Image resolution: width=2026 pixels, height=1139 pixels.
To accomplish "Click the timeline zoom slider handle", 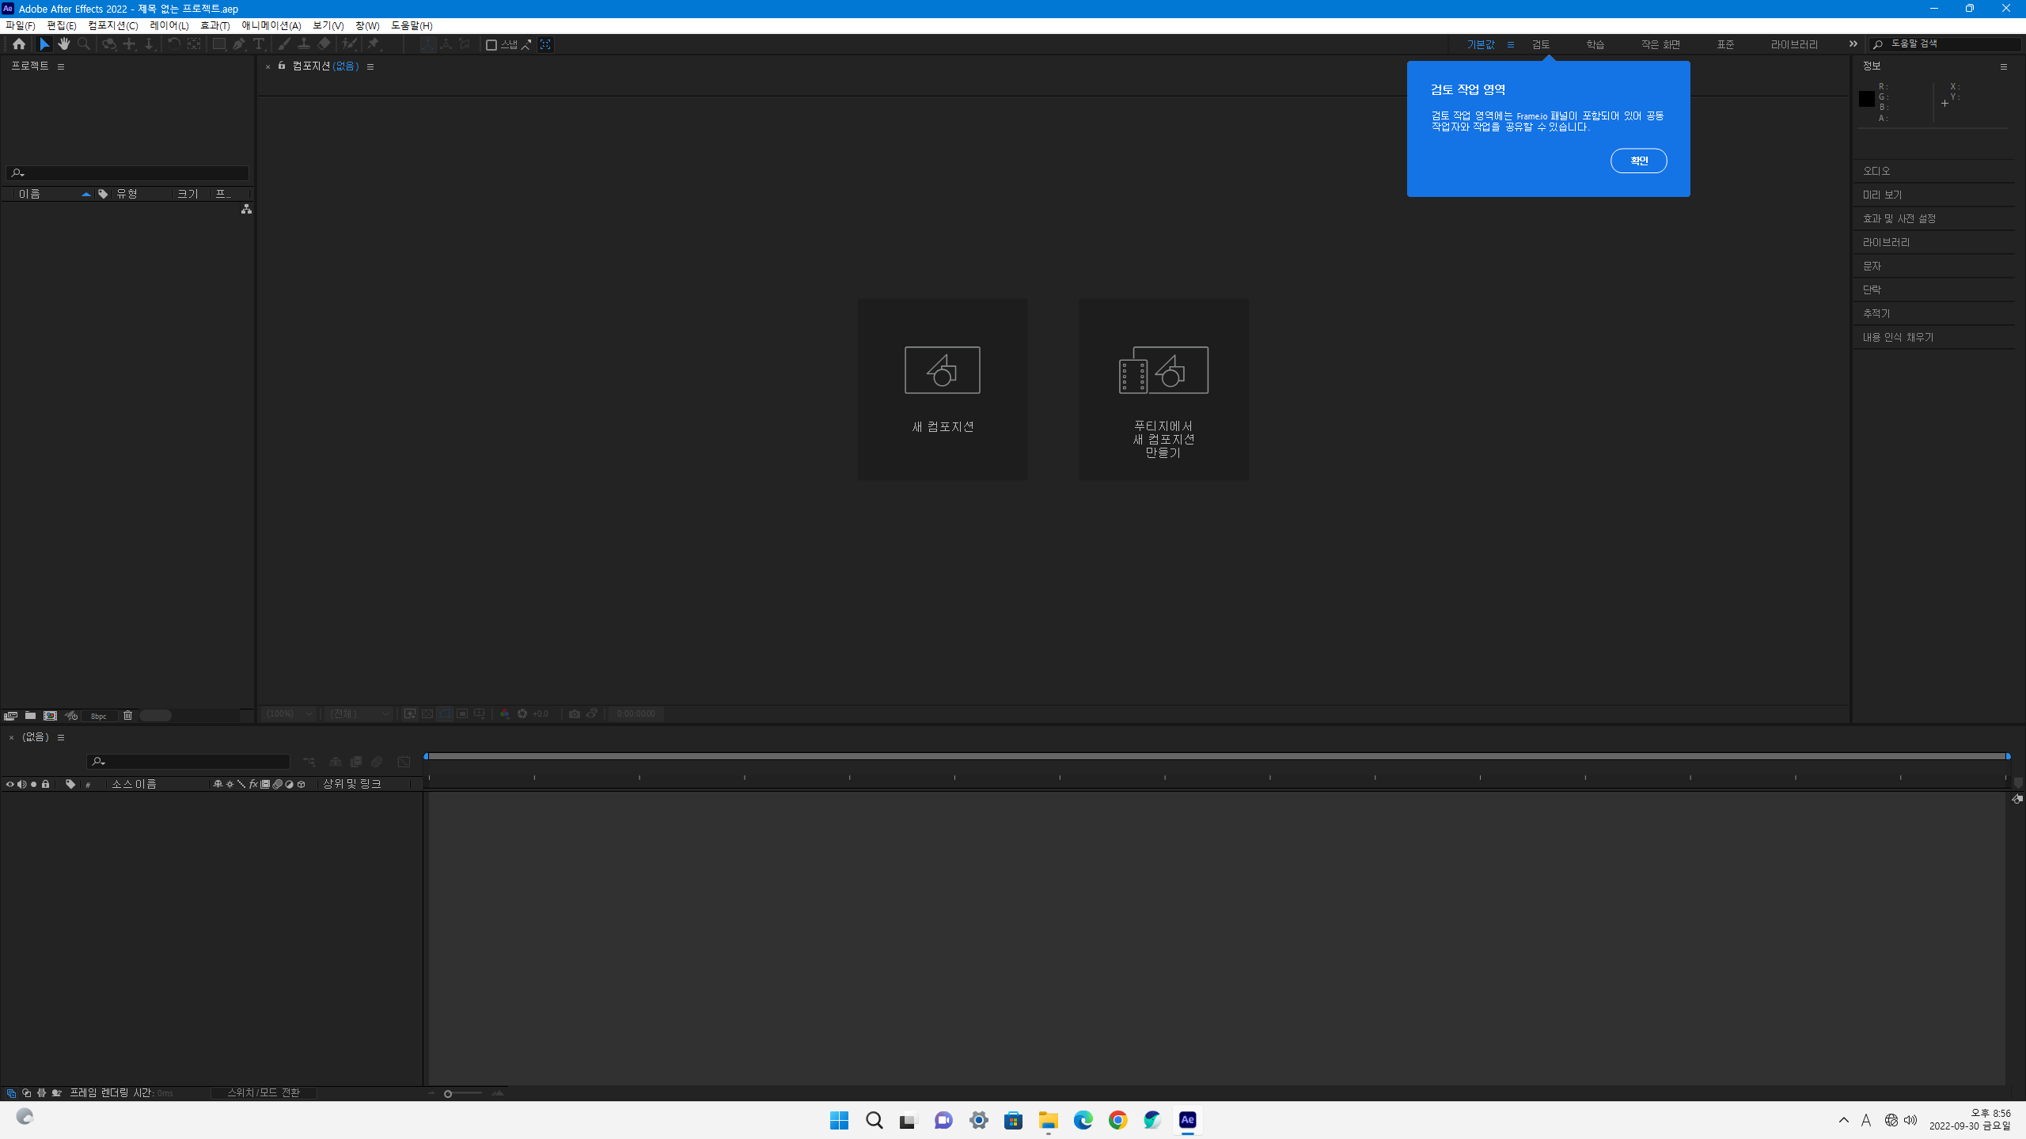I will click(448, 1094).
